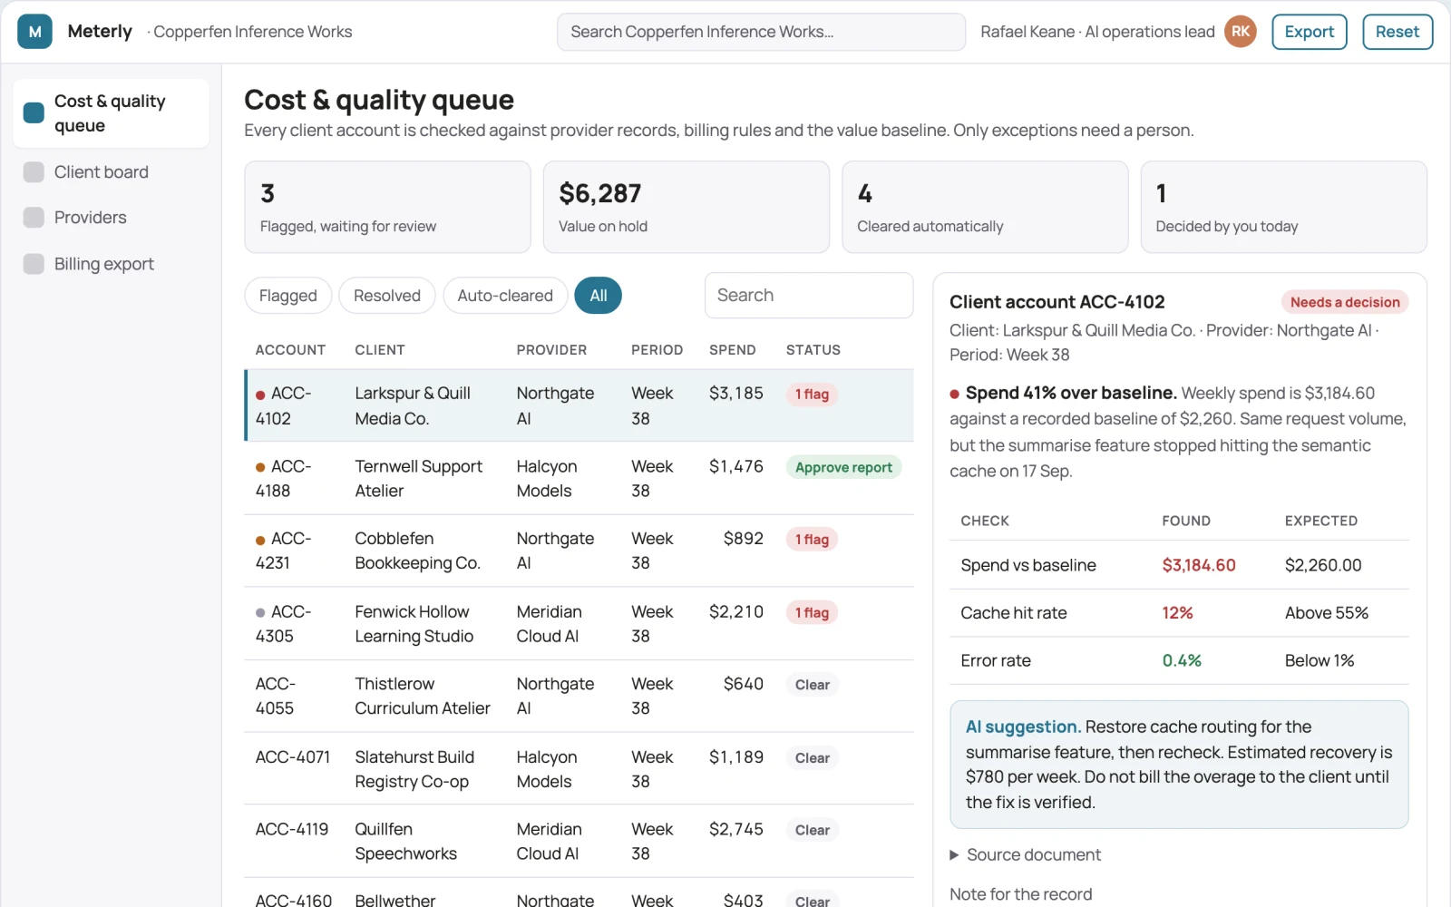This screenshot has width=1451, height=907.
Task: Click the 1 flag badge for ACC-4231
Action: point(812,540)
